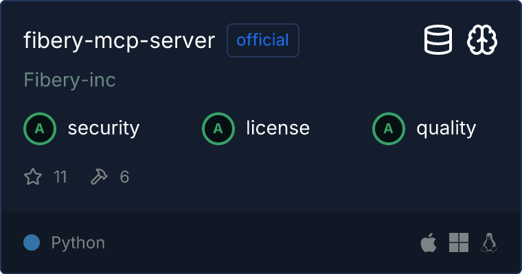Click the database category icon
The width and height of the screenshot is (522, 274).
(x=438, y=40)
